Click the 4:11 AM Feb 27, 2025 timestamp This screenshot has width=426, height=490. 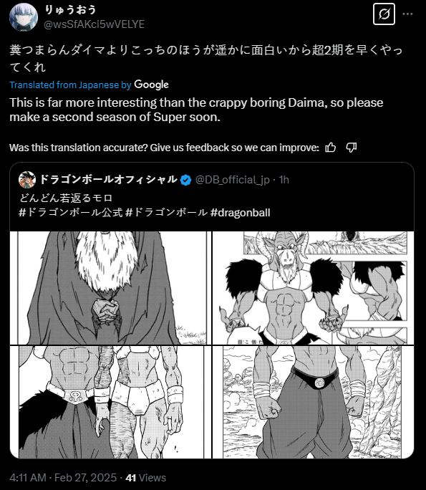pyautogui.click(x=63, y=478)
